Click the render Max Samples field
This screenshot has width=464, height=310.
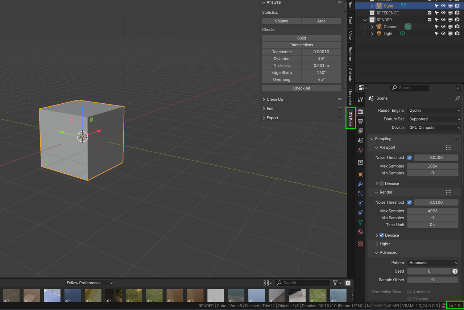432,211
